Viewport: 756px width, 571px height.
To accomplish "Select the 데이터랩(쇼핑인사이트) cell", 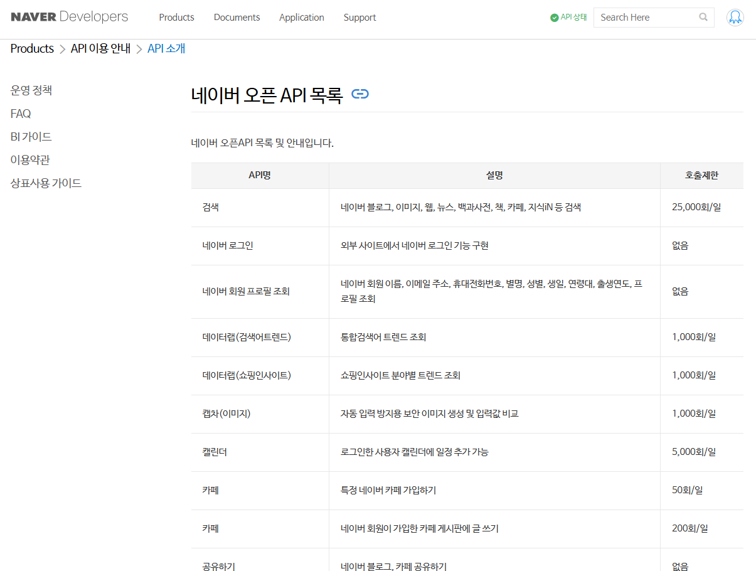I will tap(260, 375).
